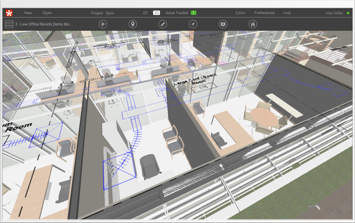355x223 pixels.
Task: Click the Revizto application logo
Action: pos(9,13)
